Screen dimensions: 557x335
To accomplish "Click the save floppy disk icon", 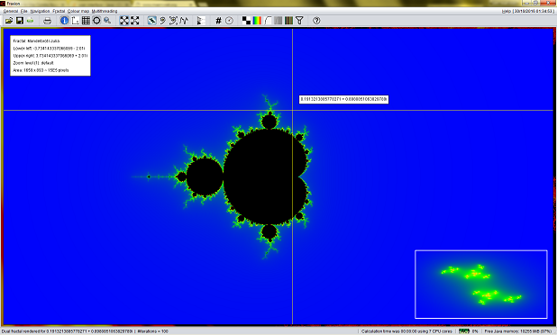I will click(20, 21).
